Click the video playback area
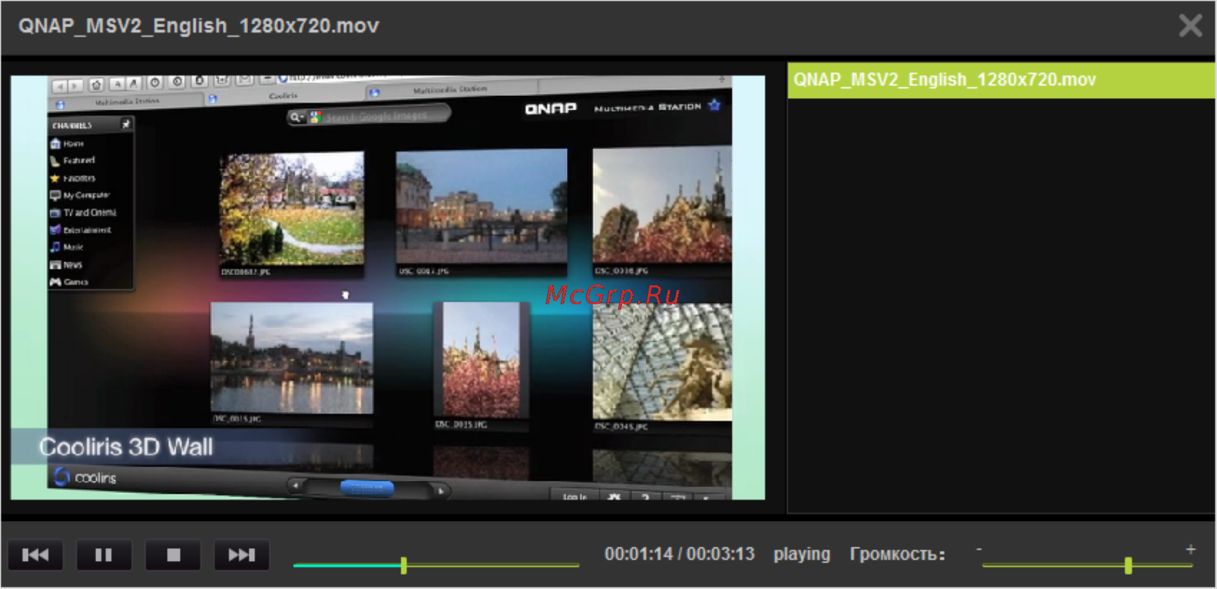Screen dimensions: 1217x589 388,287
